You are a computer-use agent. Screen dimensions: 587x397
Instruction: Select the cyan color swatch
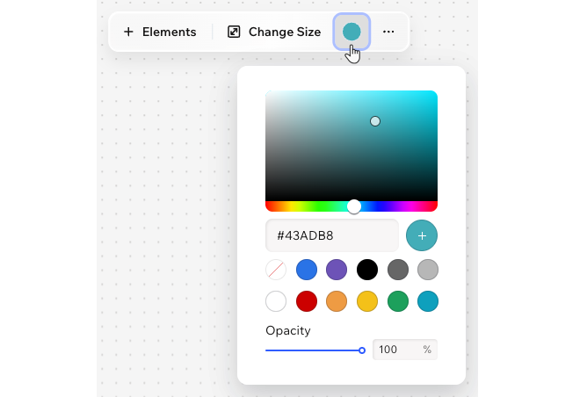point(427,301)
